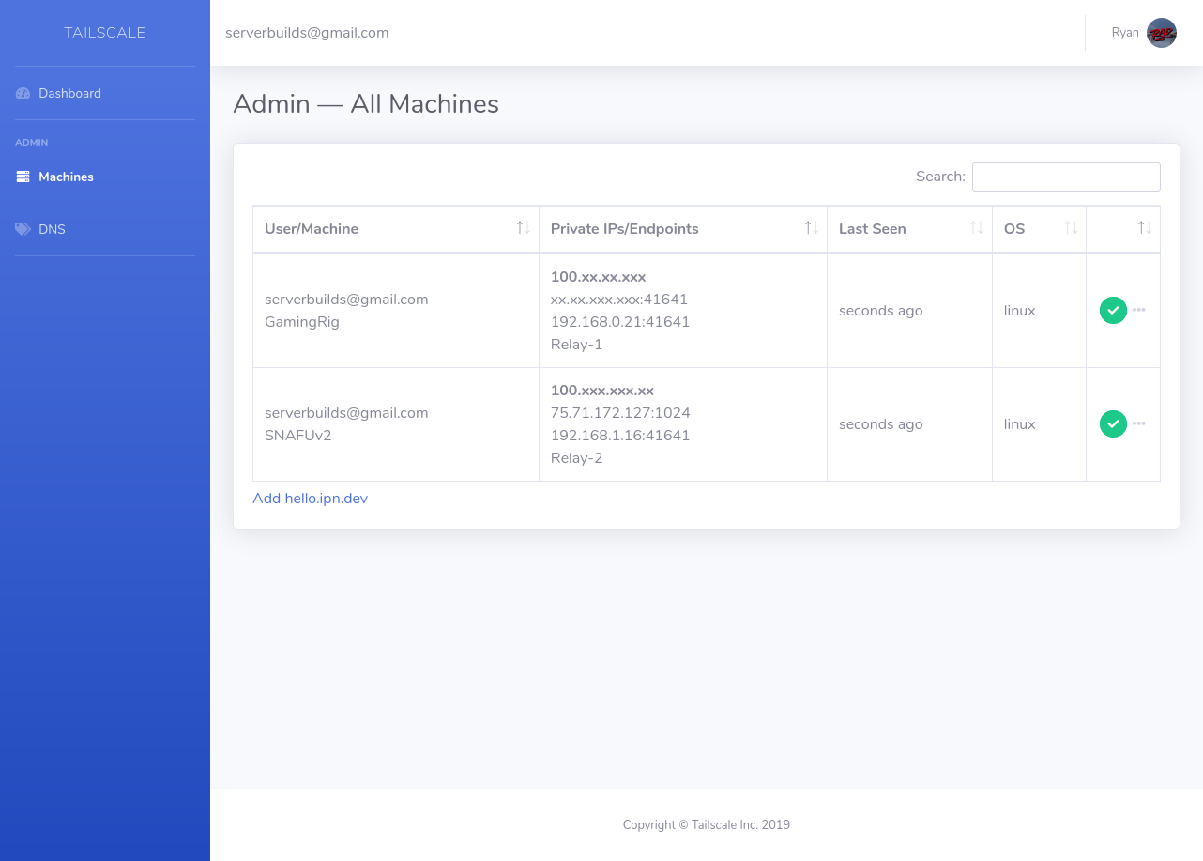Viewport: 1203px width, 861px height.
Task: Click serverbuilds@gmail.com in the GamingRig row
Action: click(346, 300)
